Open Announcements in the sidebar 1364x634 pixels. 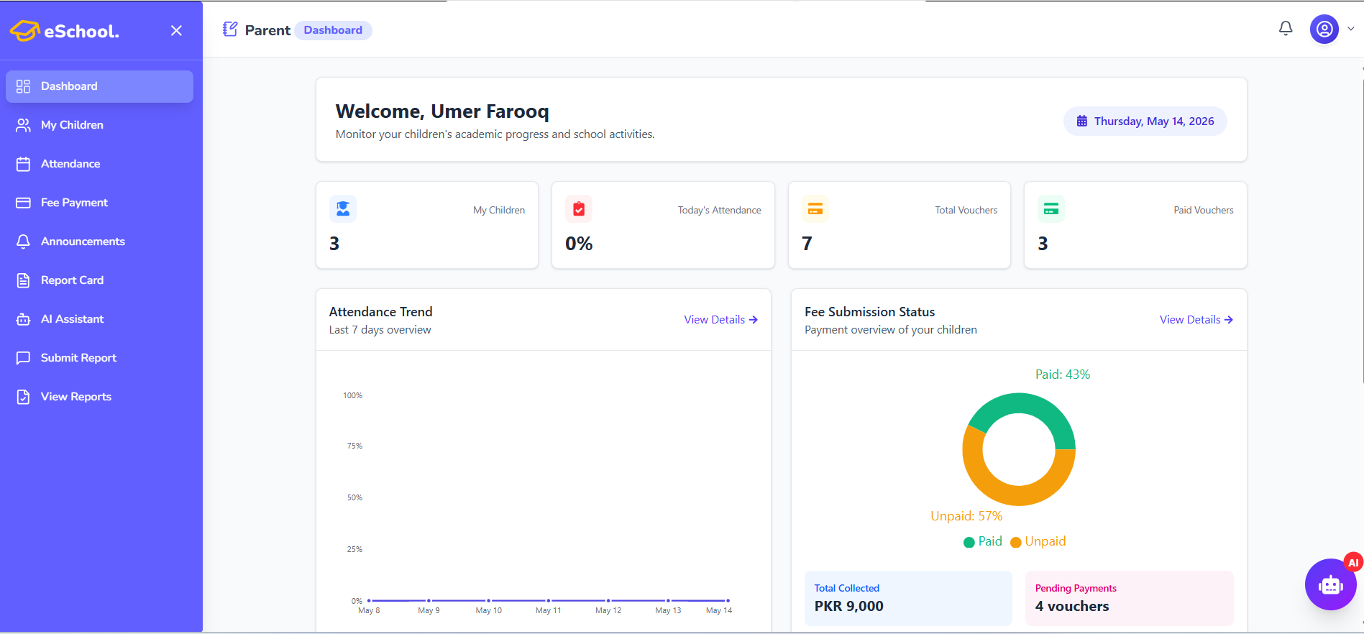[x=99, y=242]
